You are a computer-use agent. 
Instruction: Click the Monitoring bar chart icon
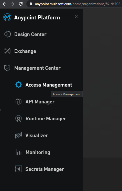coord(18,152)
